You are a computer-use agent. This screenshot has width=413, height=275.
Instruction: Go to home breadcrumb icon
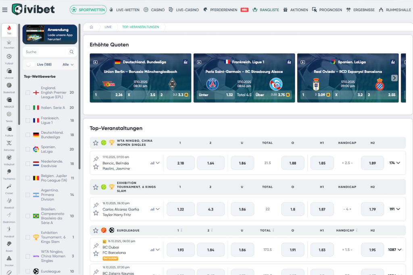point(92,27)
